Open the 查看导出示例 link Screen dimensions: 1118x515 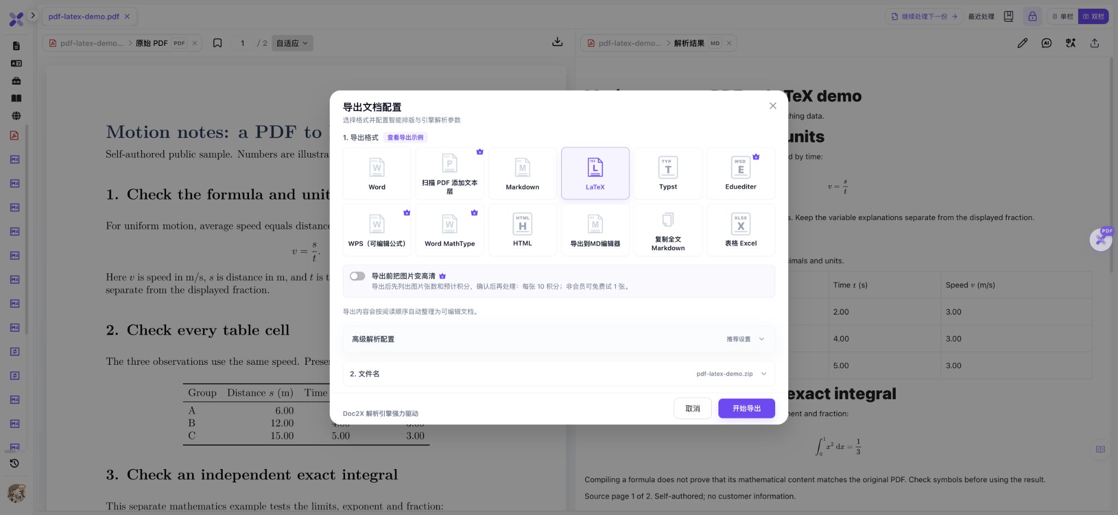(405, 138)
